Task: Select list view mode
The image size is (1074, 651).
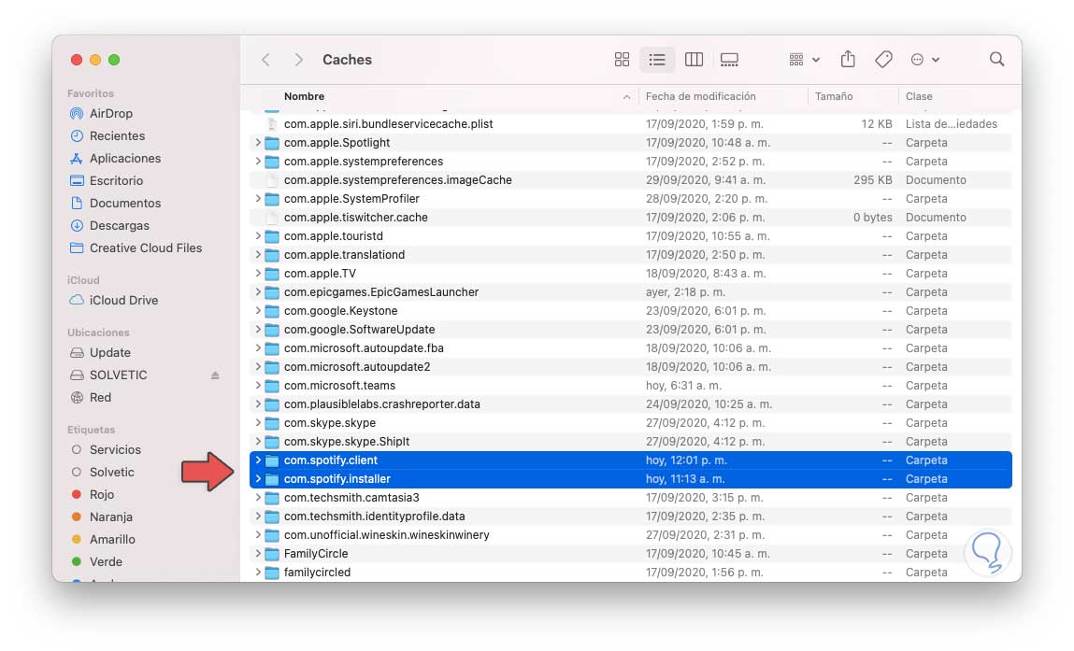Action: (657, 59)
